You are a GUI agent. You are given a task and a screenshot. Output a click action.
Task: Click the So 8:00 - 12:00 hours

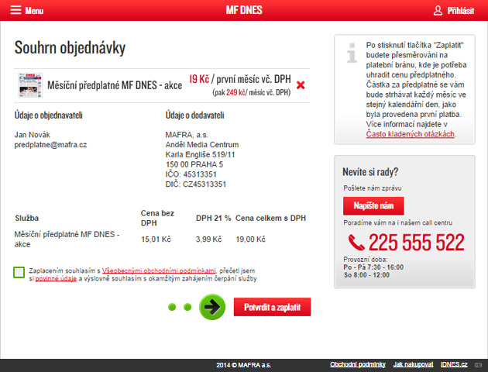pyautogui.click(x=366, y=275)
